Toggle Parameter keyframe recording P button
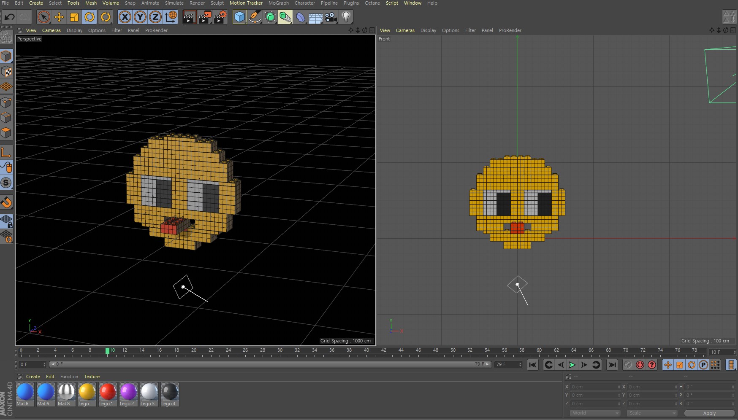This screenshot has height=420, width=738. coord(703,365)
